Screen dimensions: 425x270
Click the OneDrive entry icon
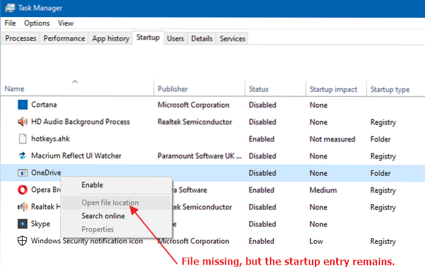[23, 173]
